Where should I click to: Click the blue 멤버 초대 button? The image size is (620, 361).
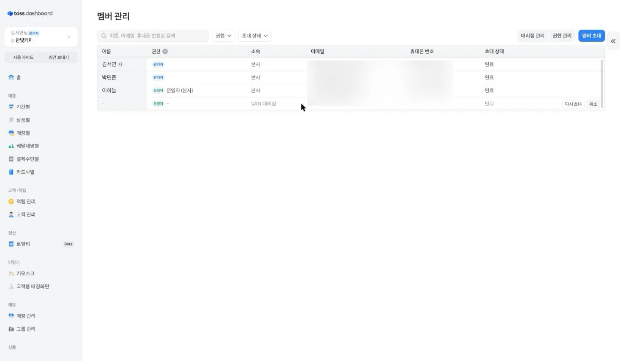[x=592, y=36]
